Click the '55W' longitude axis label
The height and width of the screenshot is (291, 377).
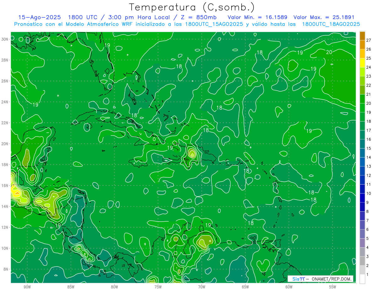(x=333, y=287)
